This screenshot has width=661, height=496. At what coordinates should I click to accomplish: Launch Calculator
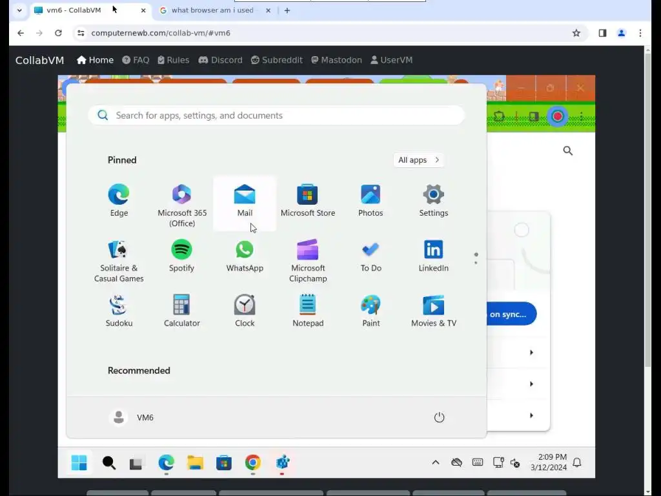181,311
